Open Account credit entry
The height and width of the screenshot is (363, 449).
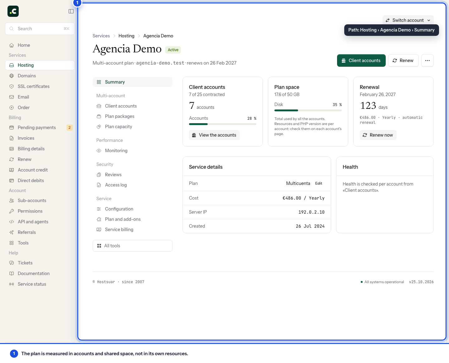40,170
